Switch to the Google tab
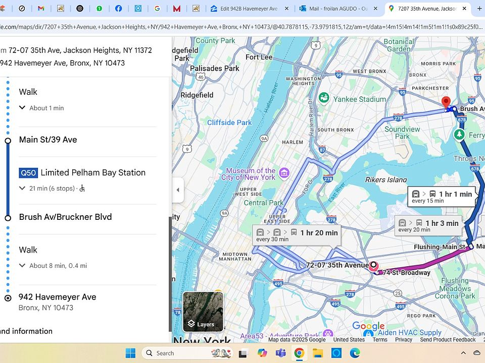This screenshot has width=485, height=363. click(157, 9)
